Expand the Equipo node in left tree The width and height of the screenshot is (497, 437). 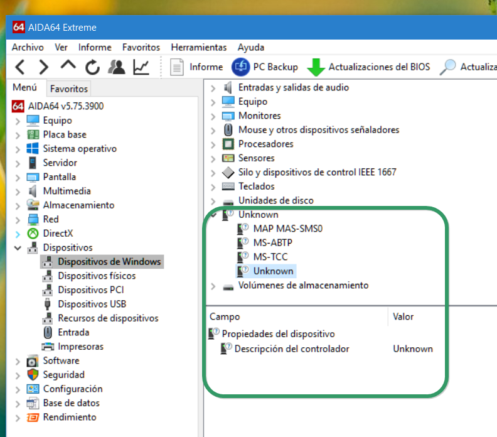coord(18,121)
